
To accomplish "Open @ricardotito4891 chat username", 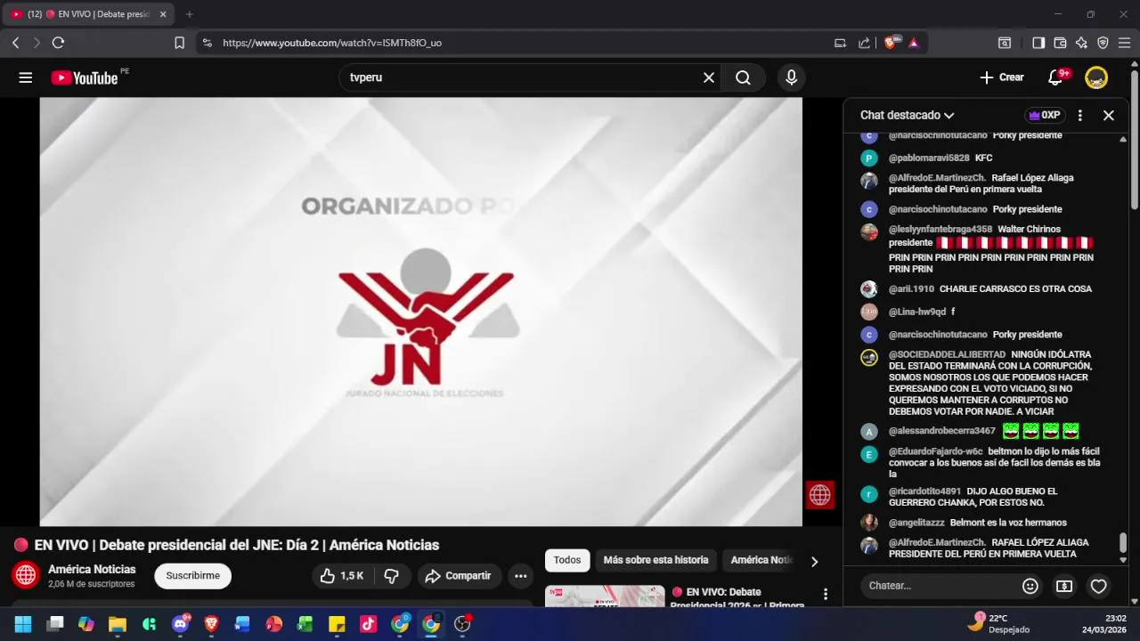I will [924, 491].
